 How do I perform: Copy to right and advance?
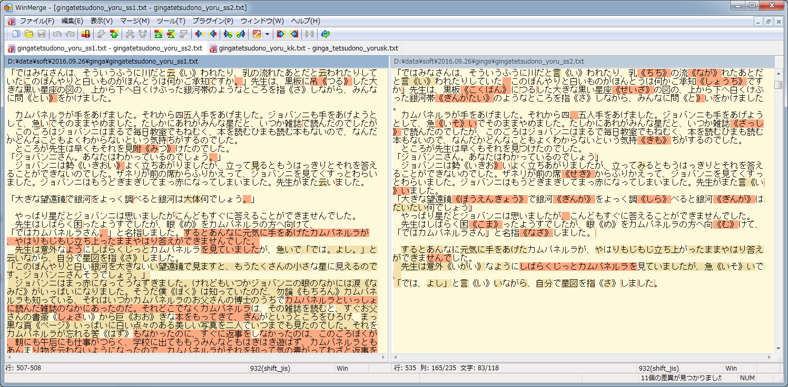pos(229,34)
